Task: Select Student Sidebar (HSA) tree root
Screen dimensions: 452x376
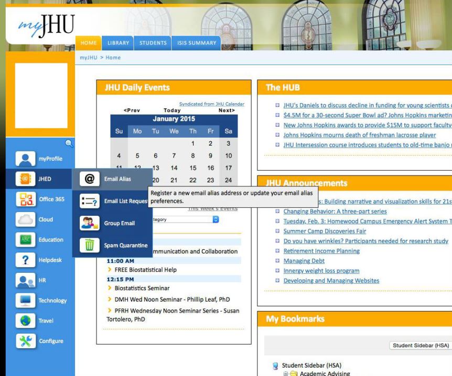Action: [311, 366]
